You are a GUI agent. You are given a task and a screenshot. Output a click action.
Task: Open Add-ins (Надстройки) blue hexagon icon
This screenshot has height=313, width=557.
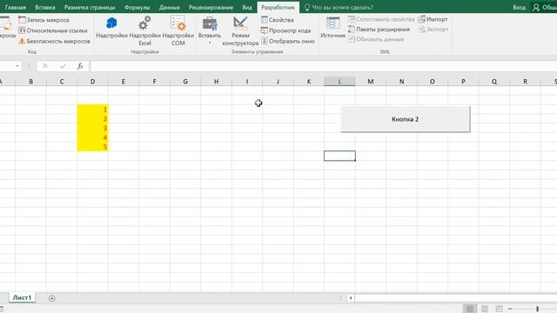pyautogui.click(x=111, y=27)
